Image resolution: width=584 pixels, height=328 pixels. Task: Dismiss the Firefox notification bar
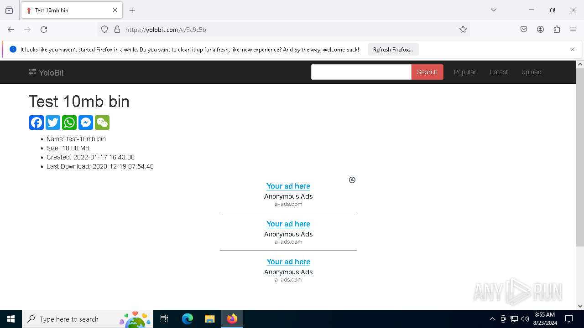click(x=573, y=49)
